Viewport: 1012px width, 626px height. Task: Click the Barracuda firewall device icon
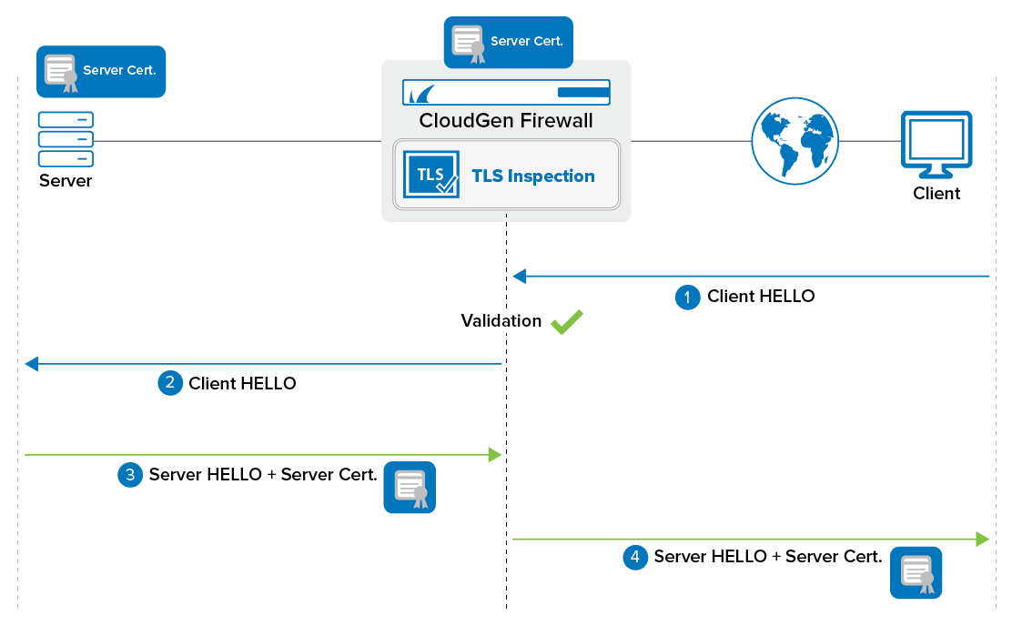(506, 92)
